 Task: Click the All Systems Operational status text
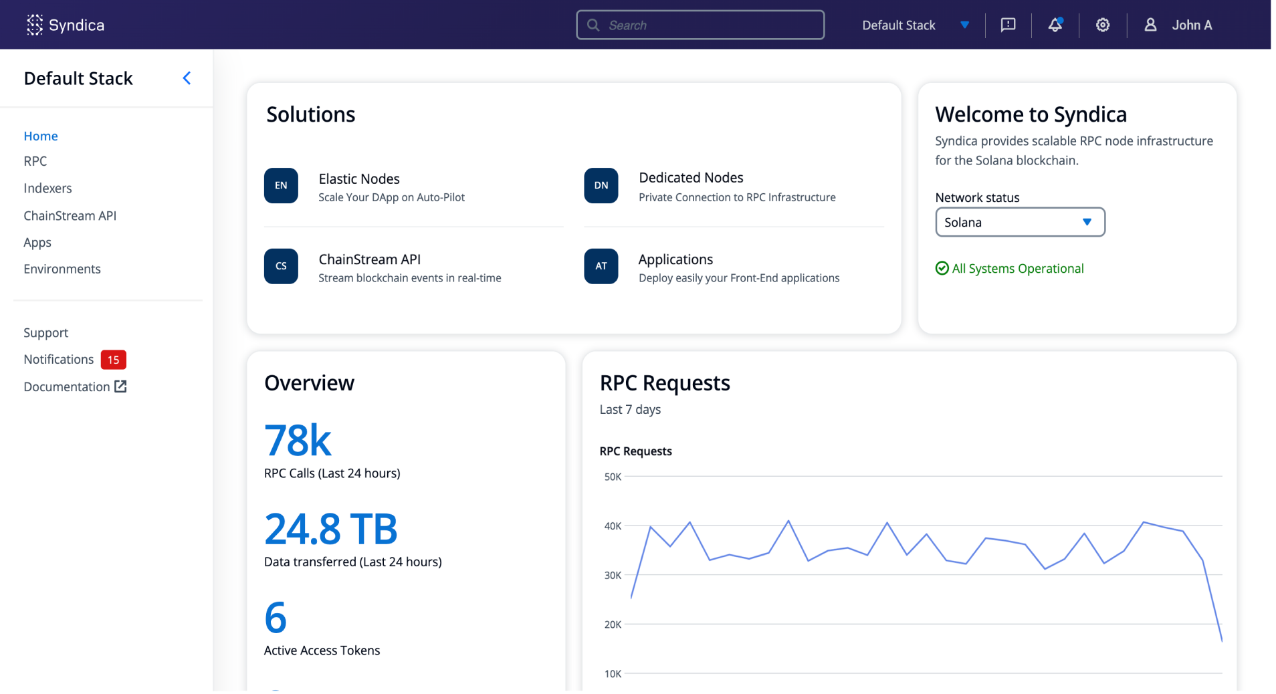click(1018, 268)
